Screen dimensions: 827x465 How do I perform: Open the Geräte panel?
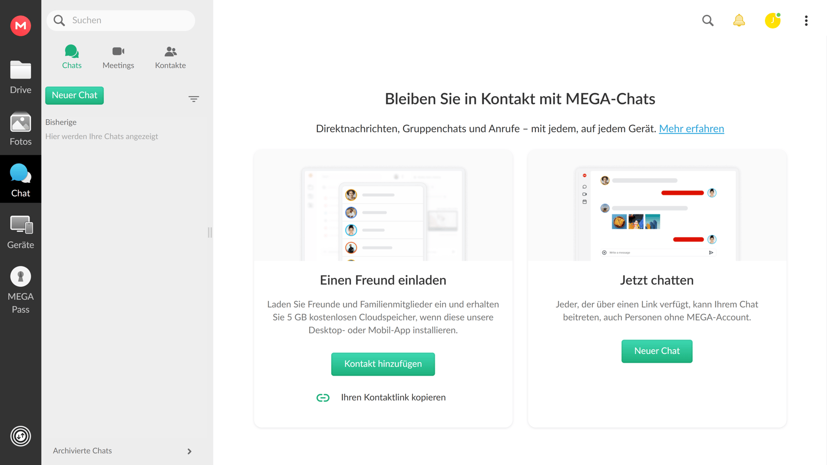click(x=20, y=231)
